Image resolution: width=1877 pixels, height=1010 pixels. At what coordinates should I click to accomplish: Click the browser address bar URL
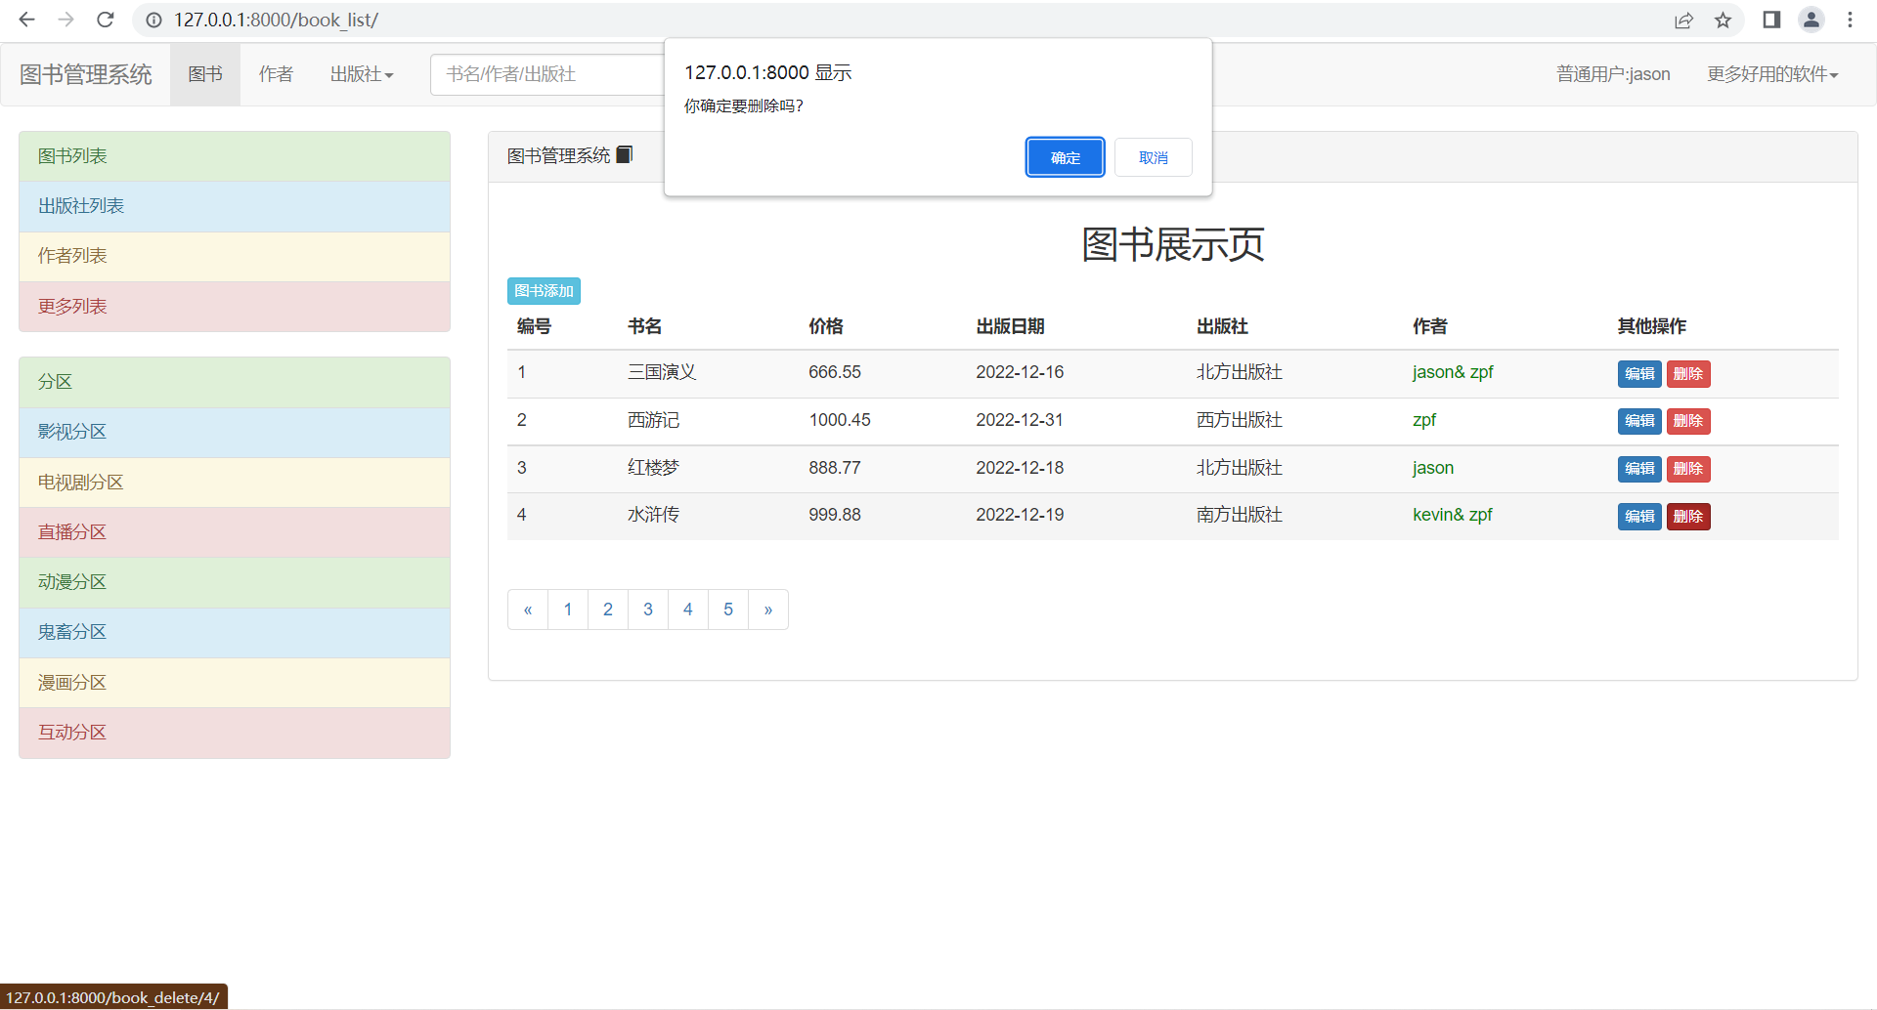[x=276, y=20]
